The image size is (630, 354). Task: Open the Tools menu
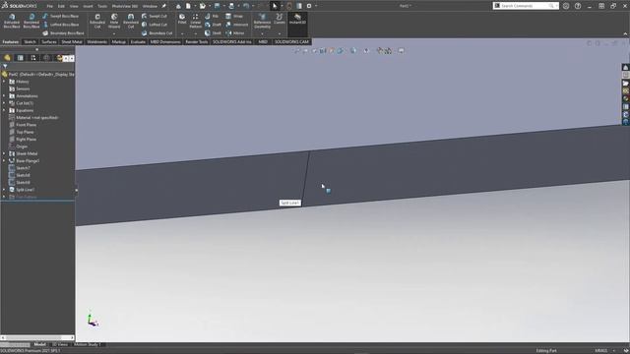[x=102, y=6]
